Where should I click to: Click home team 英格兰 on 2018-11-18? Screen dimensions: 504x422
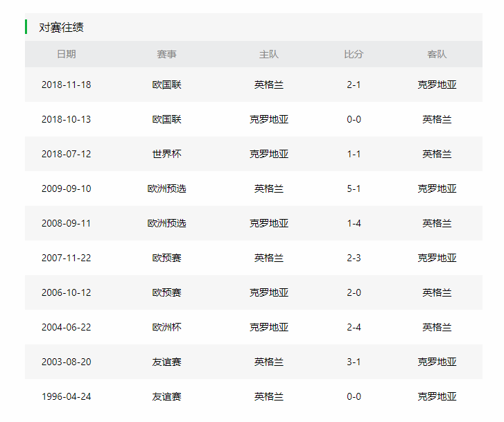[x=269, y=85]
